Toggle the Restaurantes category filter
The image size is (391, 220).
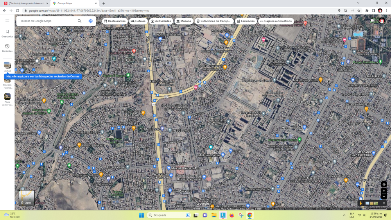(x=115, y=21)
